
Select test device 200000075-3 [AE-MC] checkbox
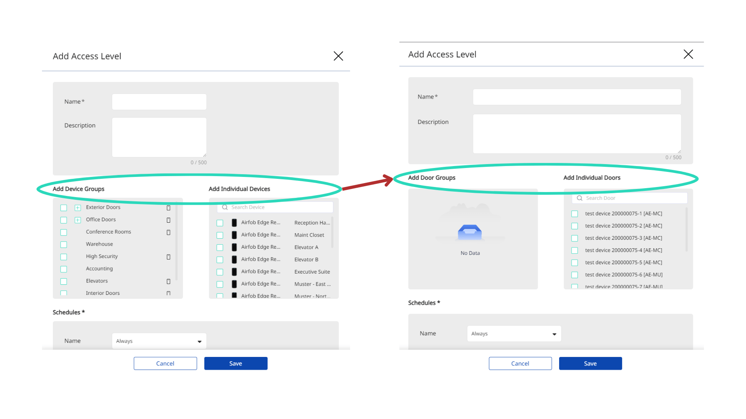pyautogui.click(x=575, y=238)
